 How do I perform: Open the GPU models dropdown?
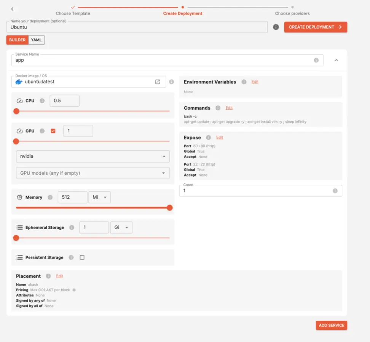(164, 173)
